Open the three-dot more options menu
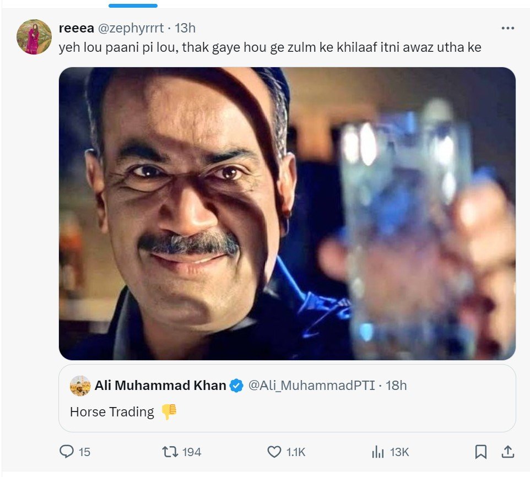The height and width of the screenshot is (477, 530). 507,29
